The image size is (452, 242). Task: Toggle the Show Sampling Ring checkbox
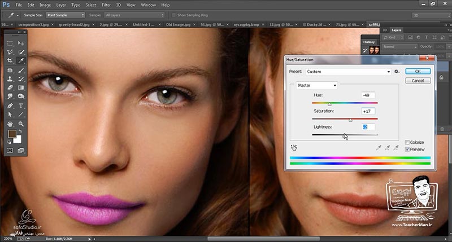pyautogui.click(x=173, y=15)
